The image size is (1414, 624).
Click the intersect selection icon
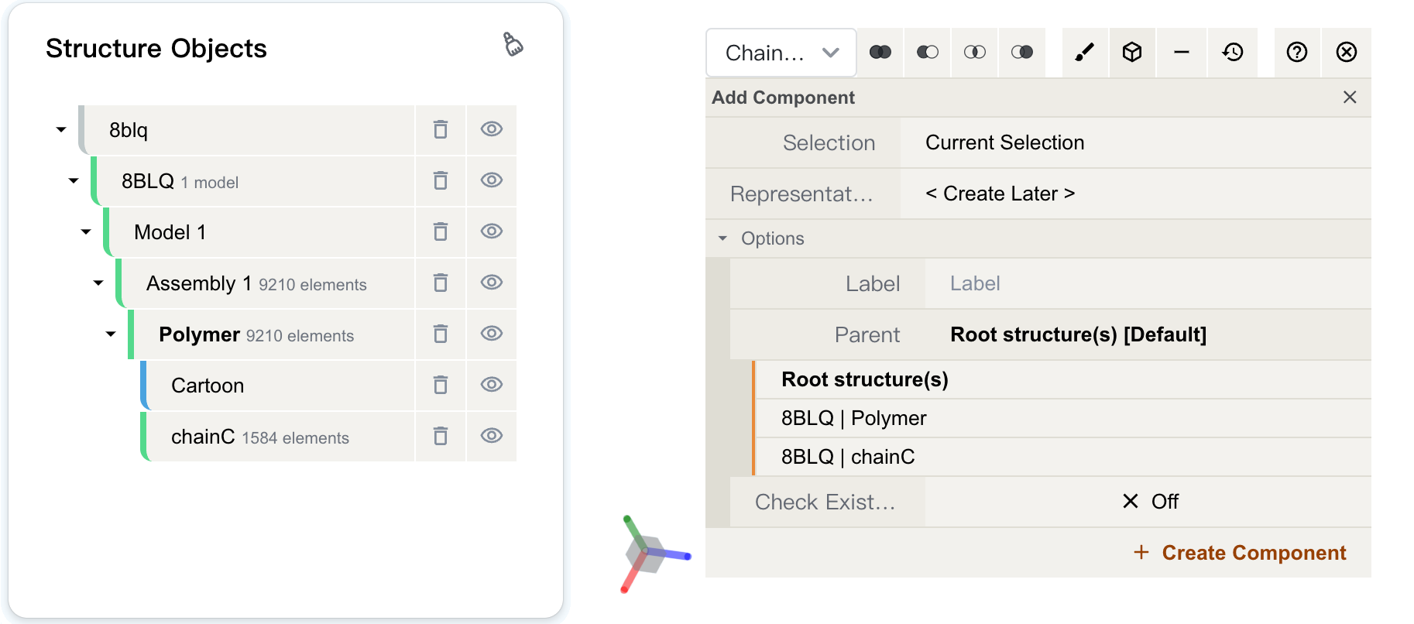[974, 52]
